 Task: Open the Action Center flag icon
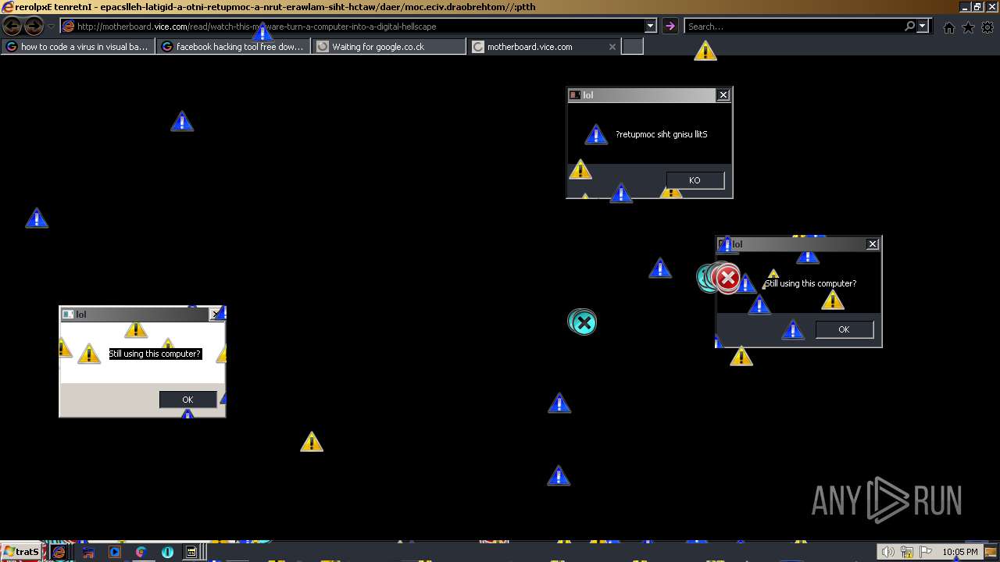(x=926, y=552)
